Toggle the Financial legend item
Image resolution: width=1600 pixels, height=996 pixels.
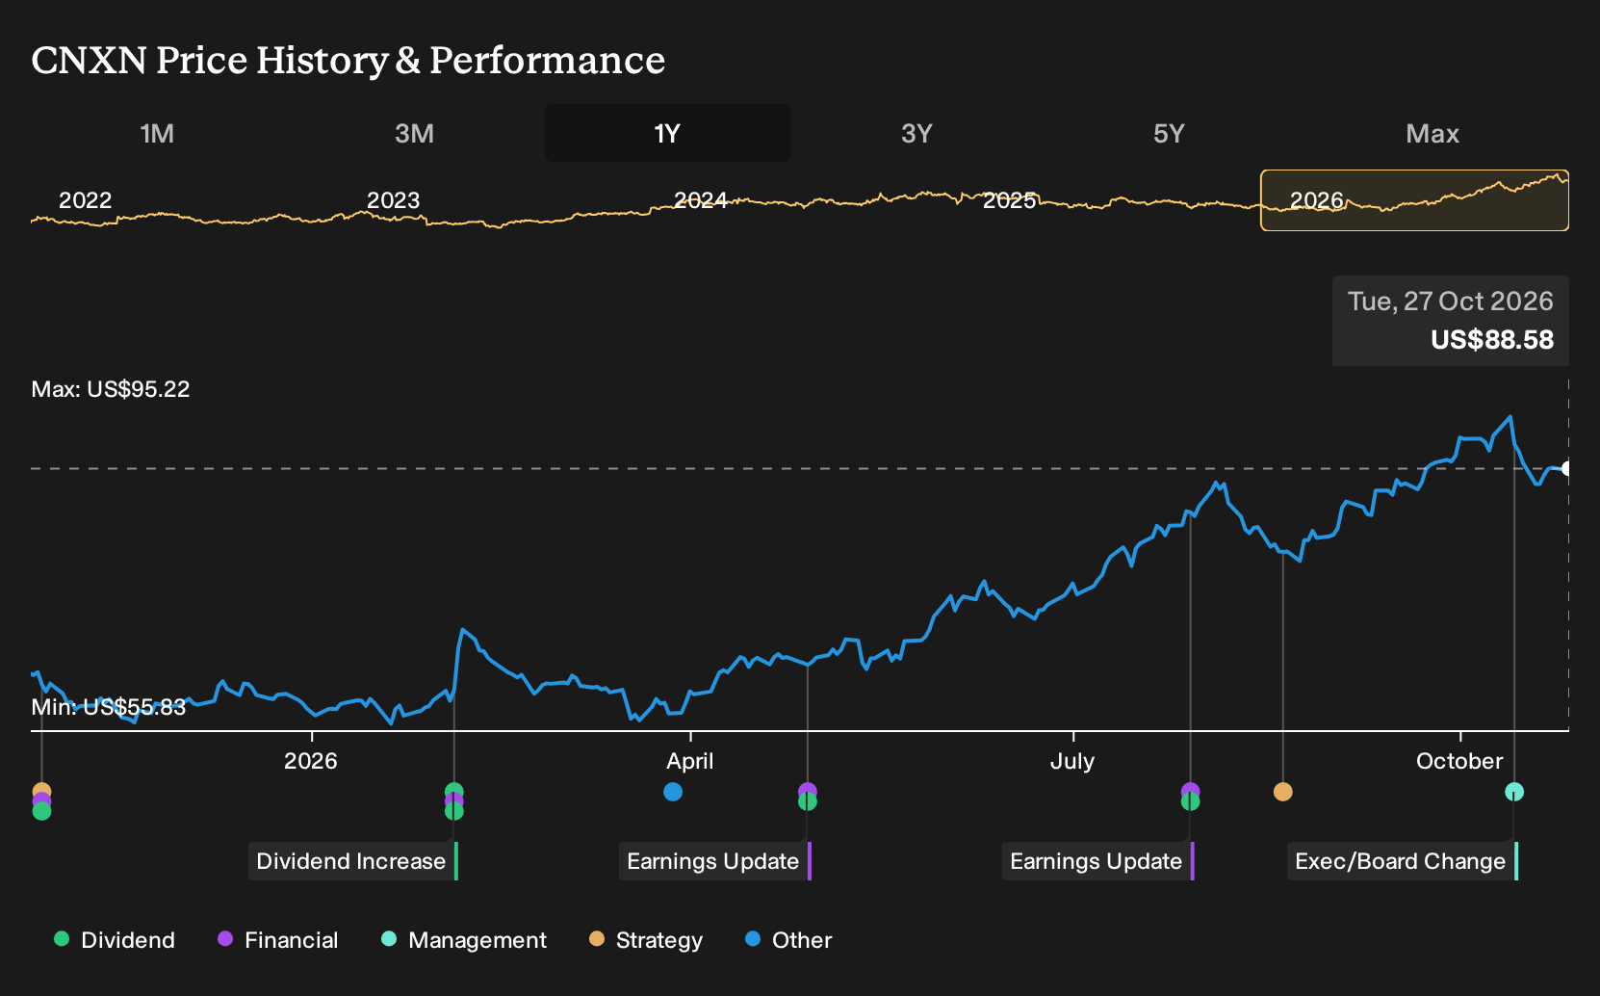277,940
